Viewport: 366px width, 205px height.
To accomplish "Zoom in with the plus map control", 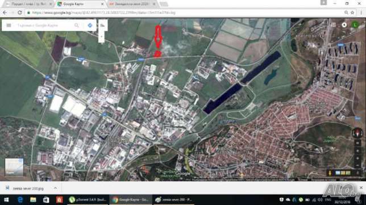I will point(357,158).
